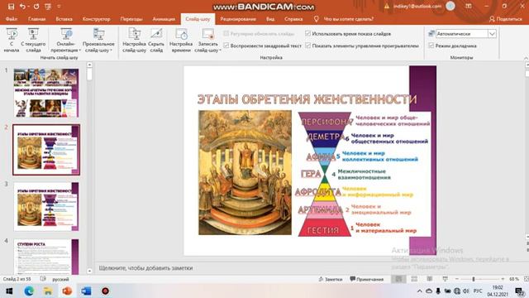The image size is (529, 298).
Task: Click thumbnail pane scroll-down arrow
Action: point(89,271)
